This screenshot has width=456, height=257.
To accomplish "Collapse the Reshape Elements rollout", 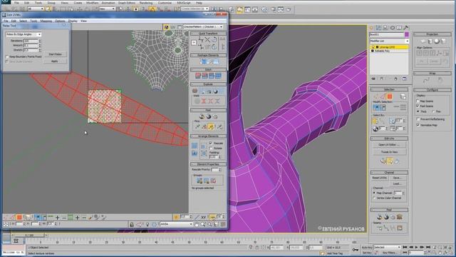I will point(208,55).
